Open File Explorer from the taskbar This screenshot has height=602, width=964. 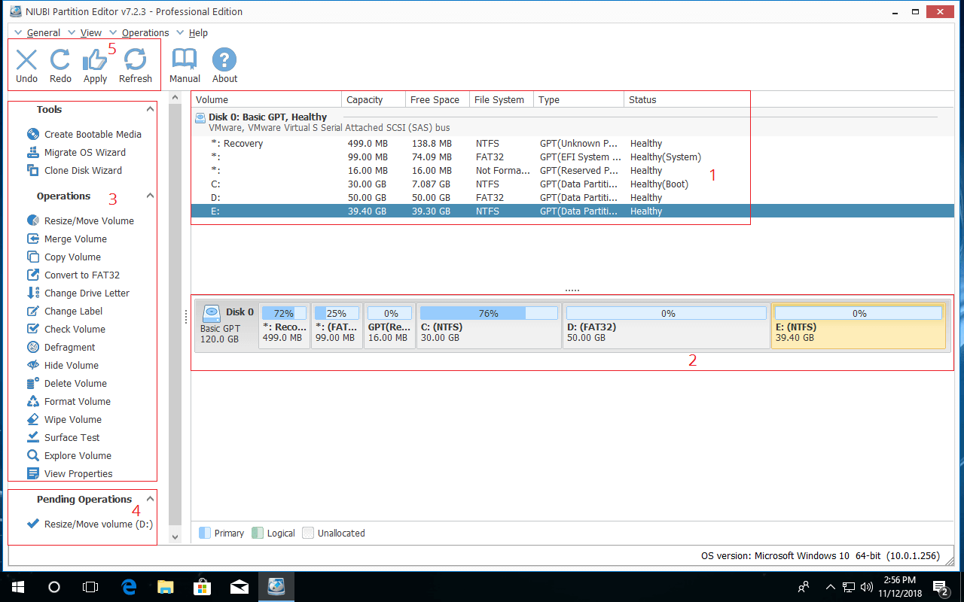(x=165, y=587)
